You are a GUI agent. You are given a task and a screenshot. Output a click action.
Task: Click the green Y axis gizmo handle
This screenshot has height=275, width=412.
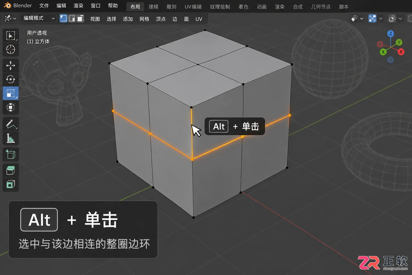tap(399, 42)
